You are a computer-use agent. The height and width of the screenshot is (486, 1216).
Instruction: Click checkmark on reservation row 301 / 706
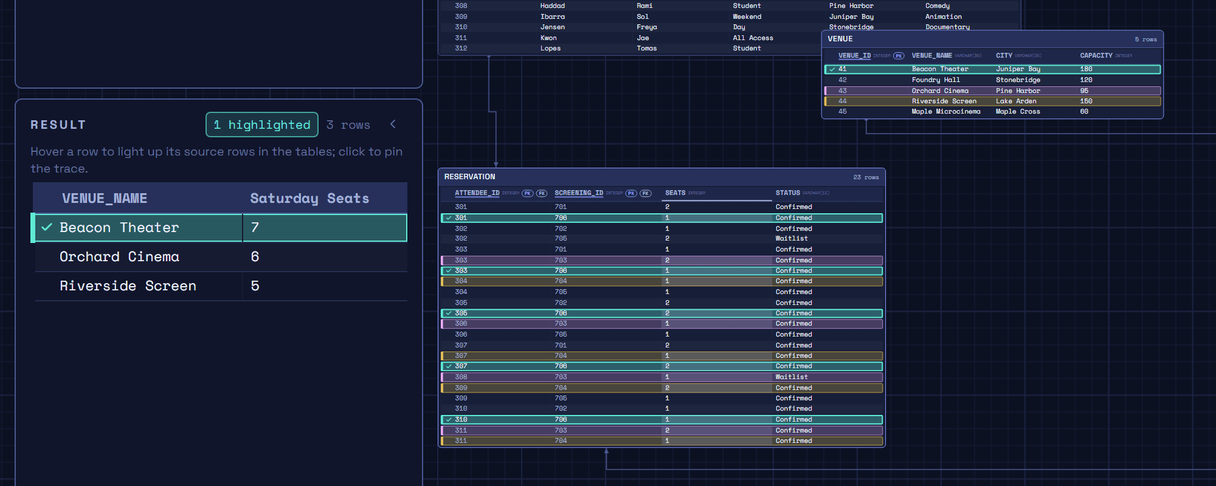point(449,217)
